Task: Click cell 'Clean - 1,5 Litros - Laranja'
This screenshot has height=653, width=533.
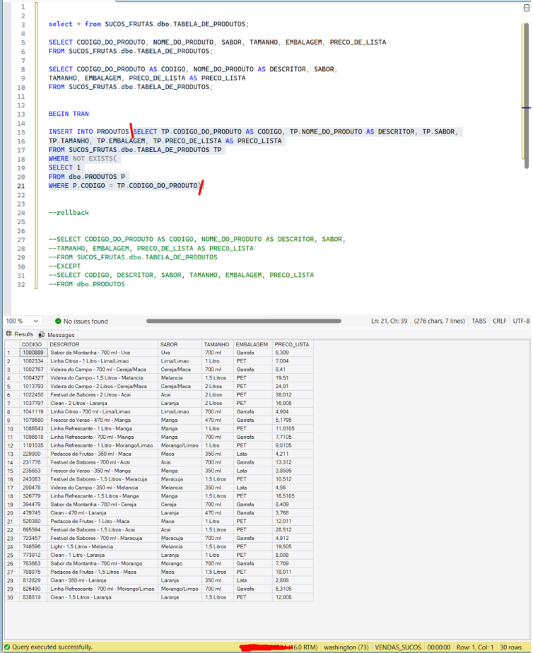Action: click(x=102, y=597)
